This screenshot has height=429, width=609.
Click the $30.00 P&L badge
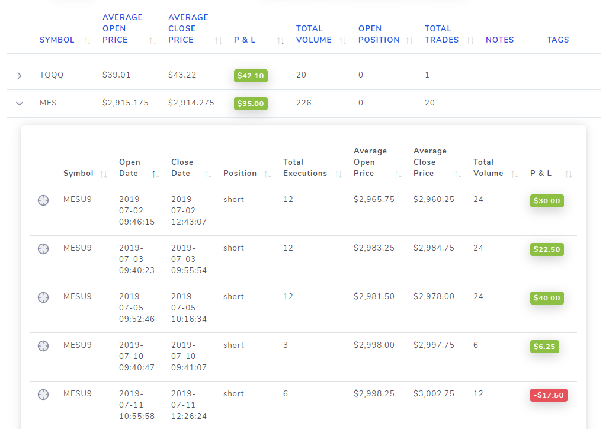(x=547, y=201)
